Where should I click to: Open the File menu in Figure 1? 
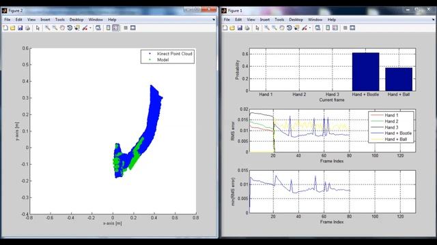(x=227, y=20)
